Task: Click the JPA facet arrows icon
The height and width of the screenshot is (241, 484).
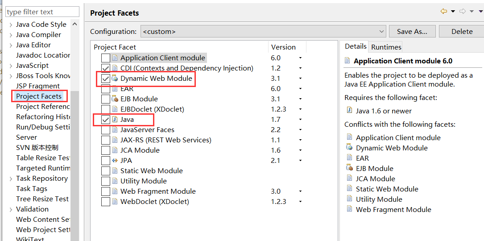Action: (115, 160)
